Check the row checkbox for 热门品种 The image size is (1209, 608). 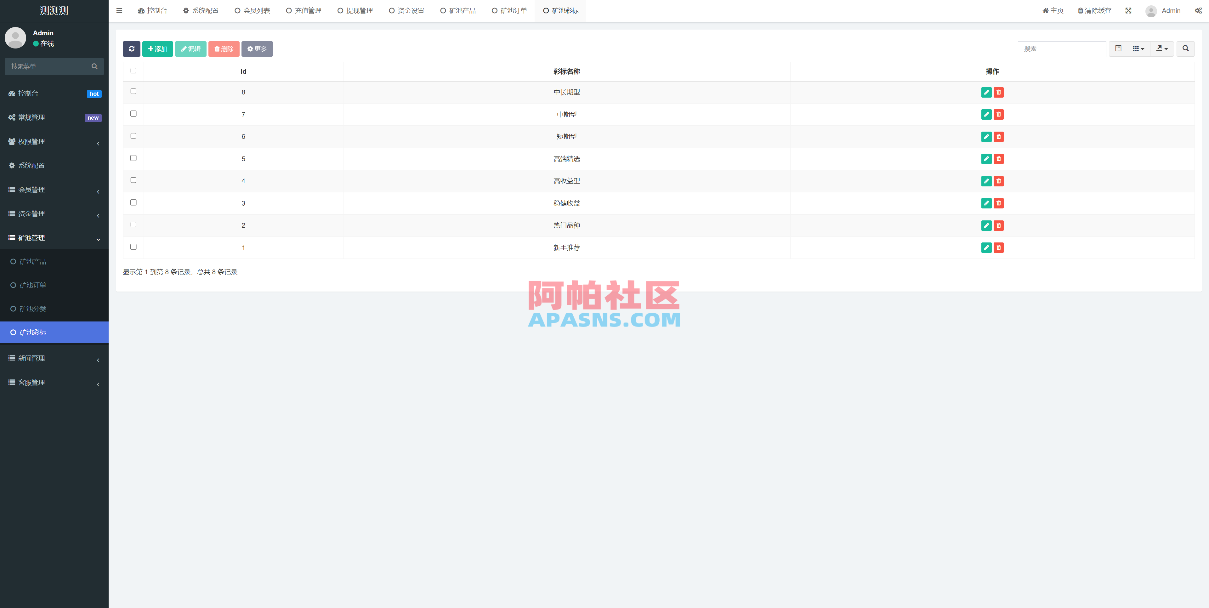click(133, 224)
